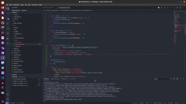Open the Explorer view in activity bar
Image resolution: width=186 pixels, height=104 pixels.
(8, 8)
